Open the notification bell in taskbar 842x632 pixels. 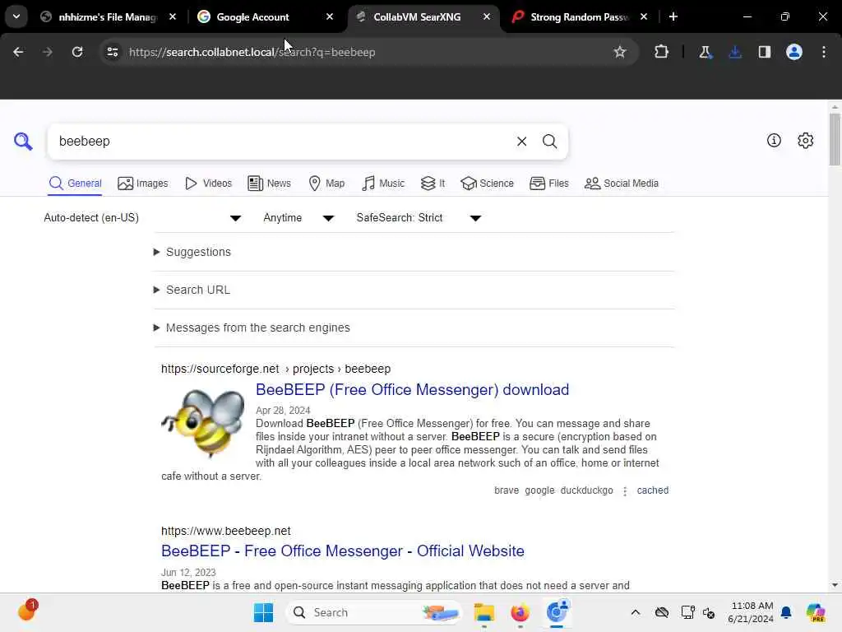(x=786, y=612)
